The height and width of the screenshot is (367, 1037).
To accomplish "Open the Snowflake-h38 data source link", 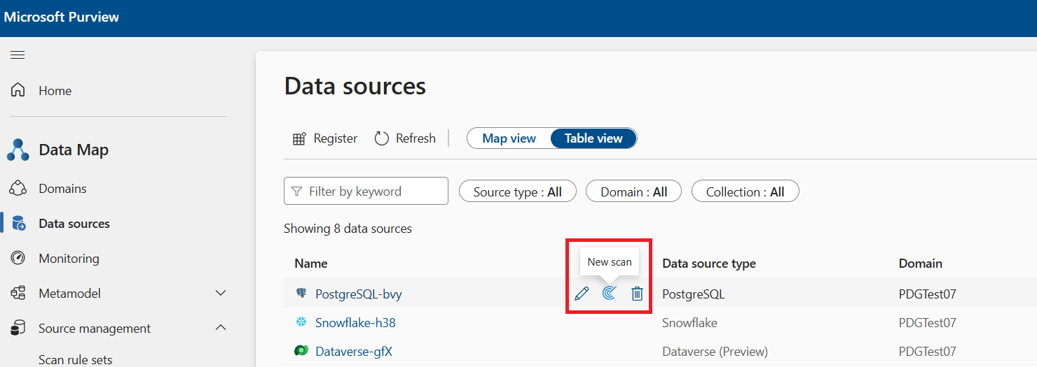I will 355,323.
